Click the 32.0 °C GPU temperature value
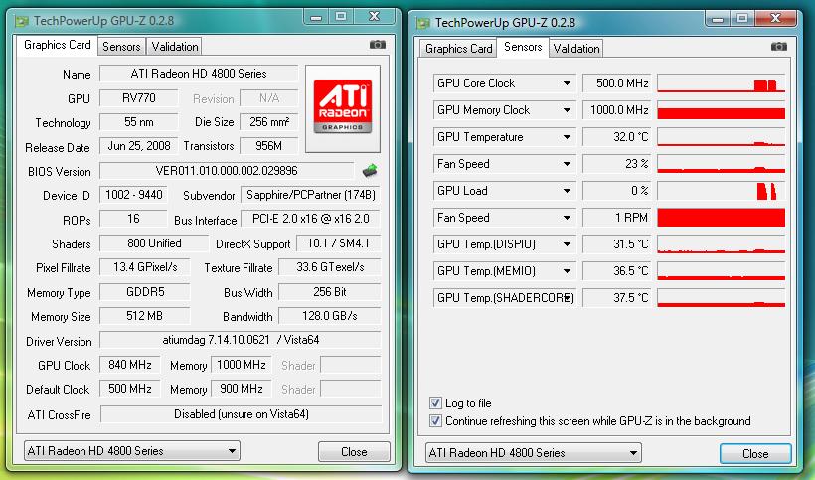The height and width of the screenshot is (480, 815). point(617,137)
